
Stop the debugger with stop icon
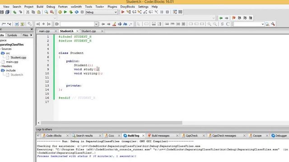click(x=168, y=12)
